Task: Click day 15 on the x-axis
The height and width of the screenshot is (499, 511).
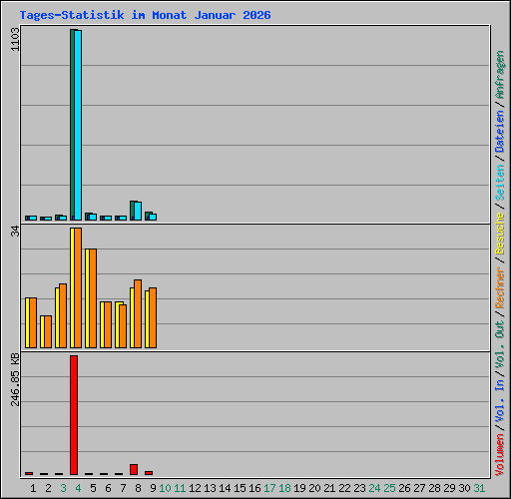Action: 240,488
